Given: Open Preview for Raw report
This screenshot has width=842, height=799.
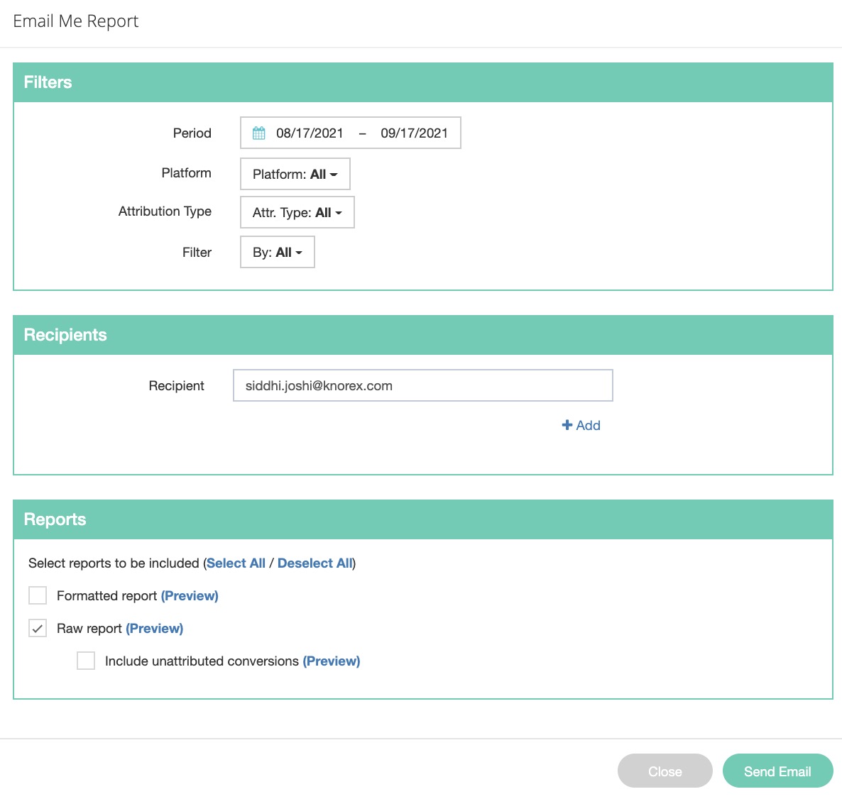Looking at the screenshot, I should coord(154,629).
